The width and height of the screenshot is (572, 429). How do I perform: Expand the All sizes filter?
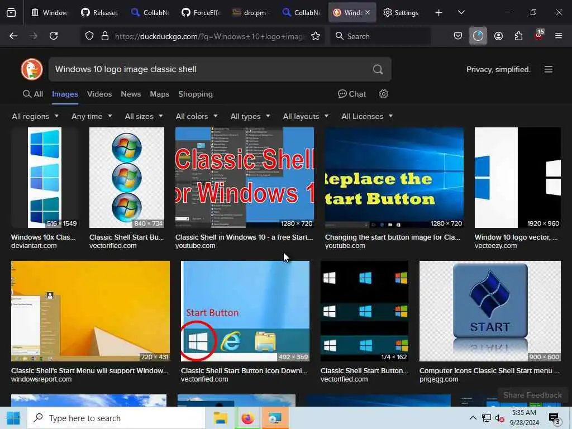[144, 116]
